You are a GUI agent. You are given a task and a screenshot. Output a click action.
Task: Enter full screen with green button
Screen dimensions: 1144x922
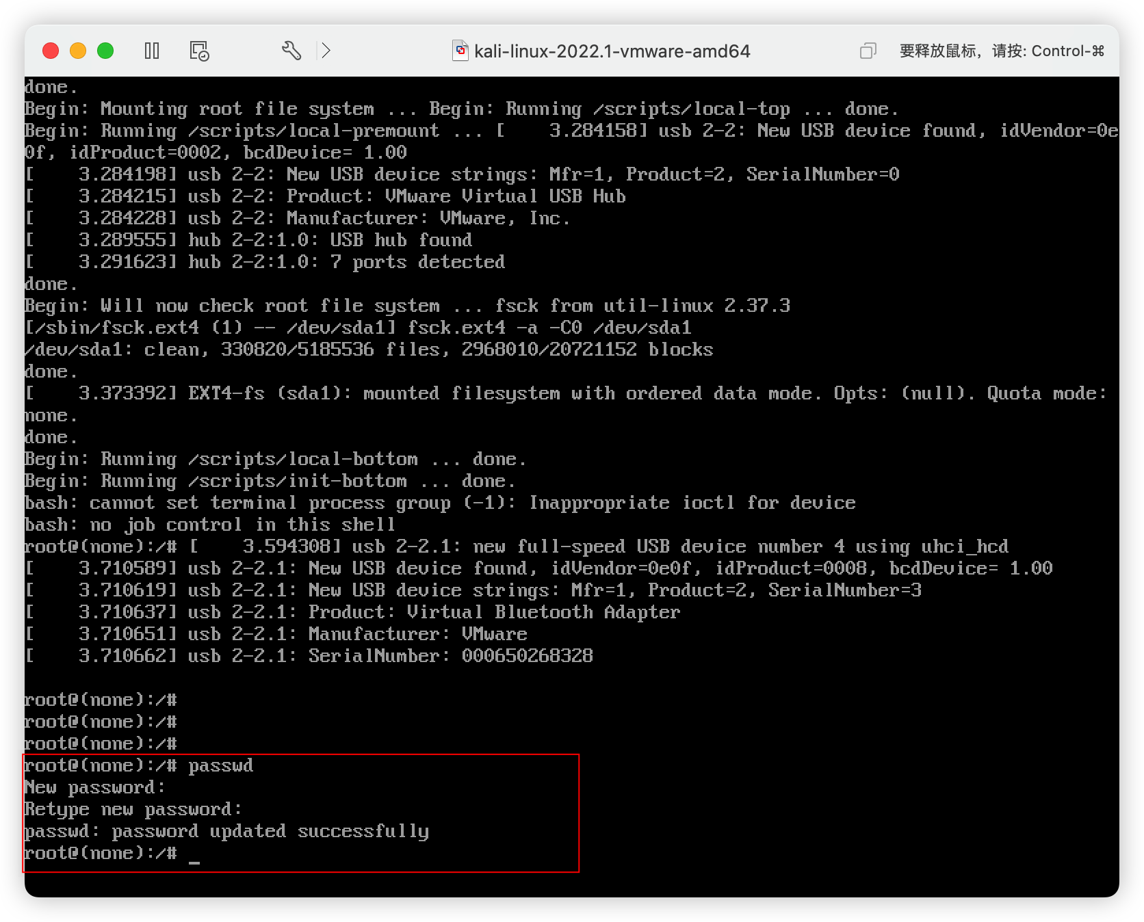105,51
